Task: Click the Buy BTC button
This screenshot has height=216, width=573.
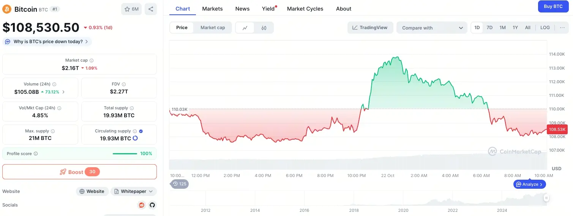Action: coord(553,6)
